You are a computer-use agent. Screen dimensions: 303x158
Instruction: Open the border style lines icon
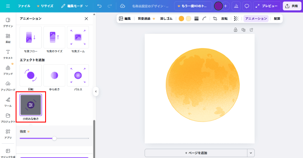(x=196, y=19)
